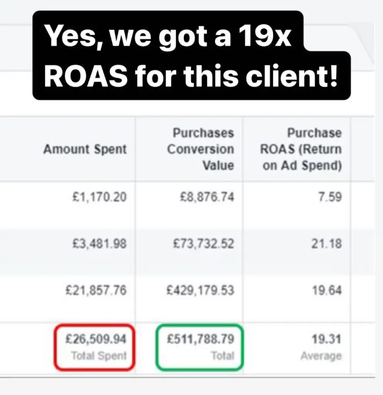Click the 19x ROAS headline caption
This screenshot has height=395, width=383.
[x=191, y=56]
